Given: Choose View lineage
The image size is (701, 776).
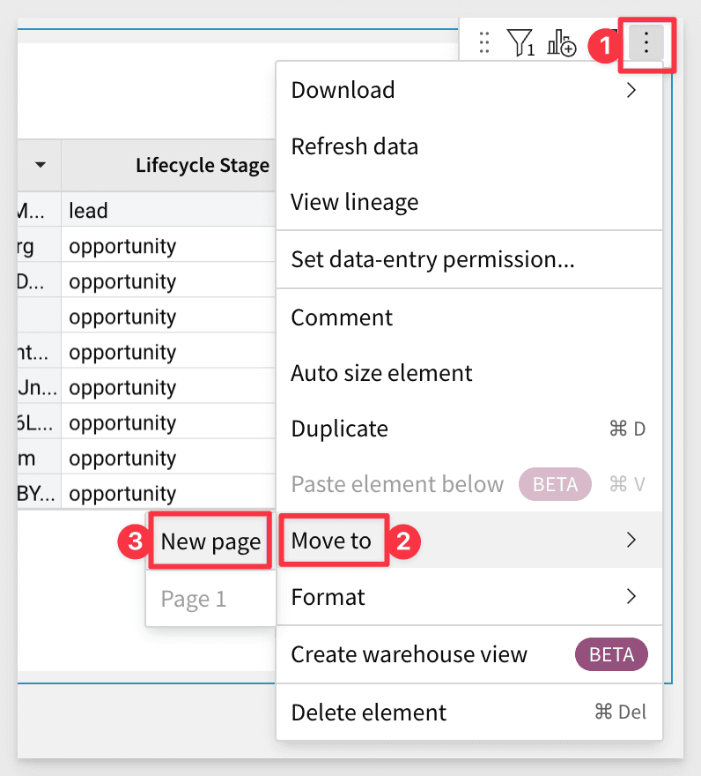Looking at the screenshot, I should [354, 202].
